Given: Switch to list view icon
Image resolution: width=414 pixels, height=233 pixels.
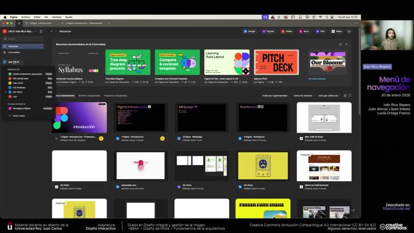Looking at the screenshot, I should (350, 95).
